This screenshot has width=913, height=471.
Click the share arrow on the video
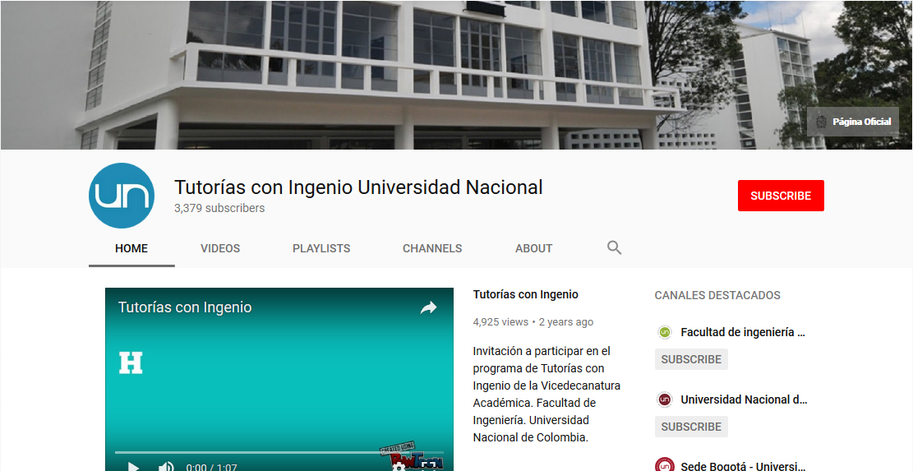click(428, 307)
